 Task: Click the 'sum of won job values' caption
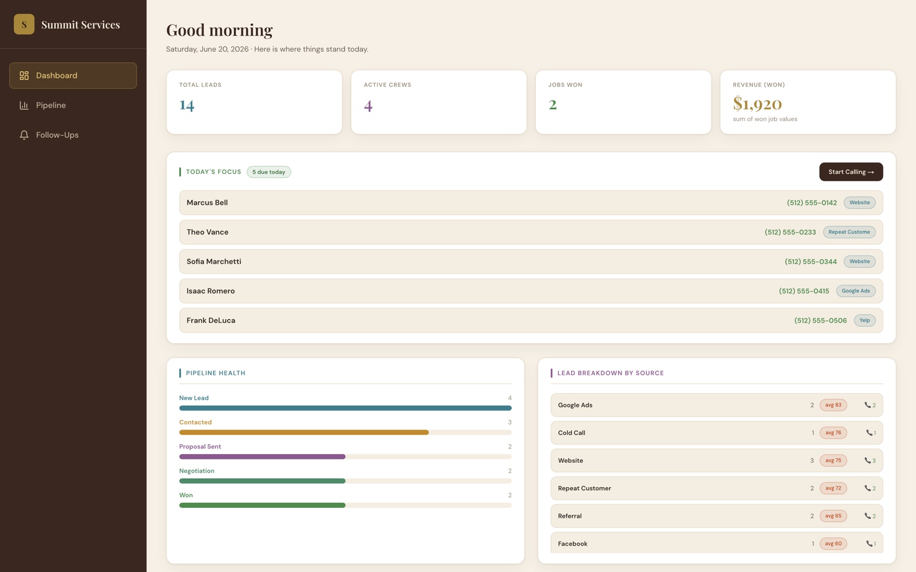tap(765, 119)
